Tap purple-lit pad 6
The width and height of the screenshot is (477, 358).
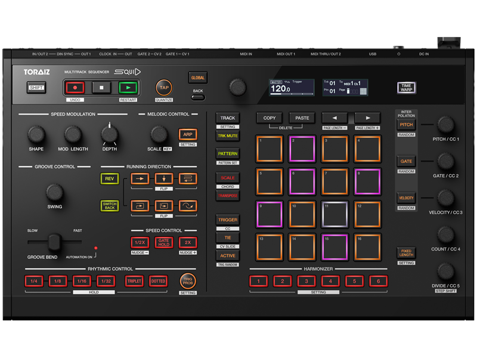click(302, 182)
